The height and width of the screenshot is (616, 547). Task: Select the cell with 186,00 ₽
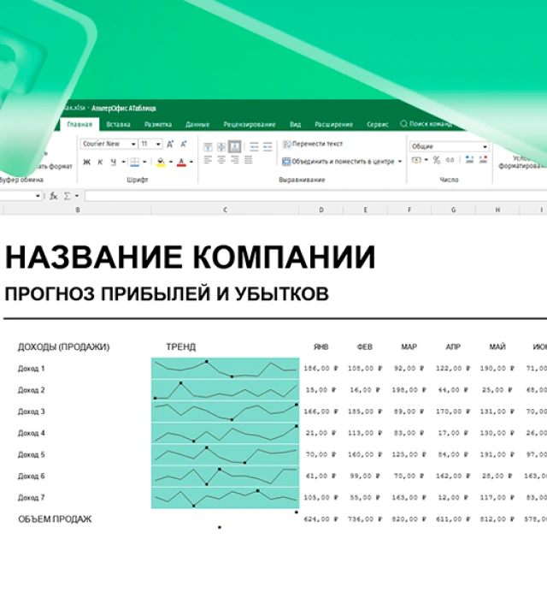click(321, 369)
